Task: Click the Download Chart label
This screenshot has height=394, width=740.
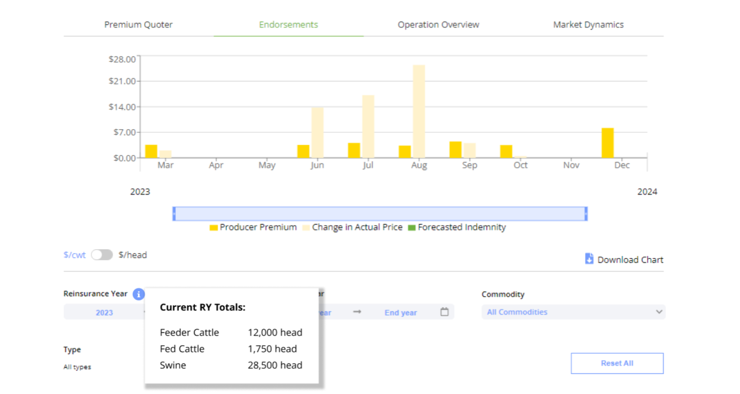Action: click(630, 260)
